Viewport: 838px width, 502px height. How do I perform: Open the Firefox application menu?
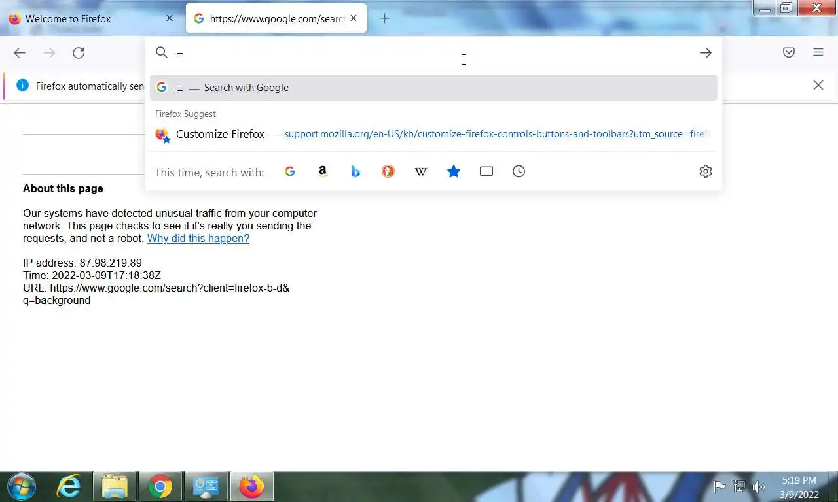pyautogui.click(x=818, y=52)
